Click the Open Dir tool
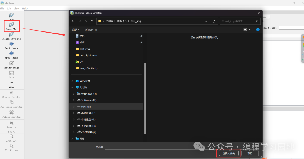 tap(12, 26)
